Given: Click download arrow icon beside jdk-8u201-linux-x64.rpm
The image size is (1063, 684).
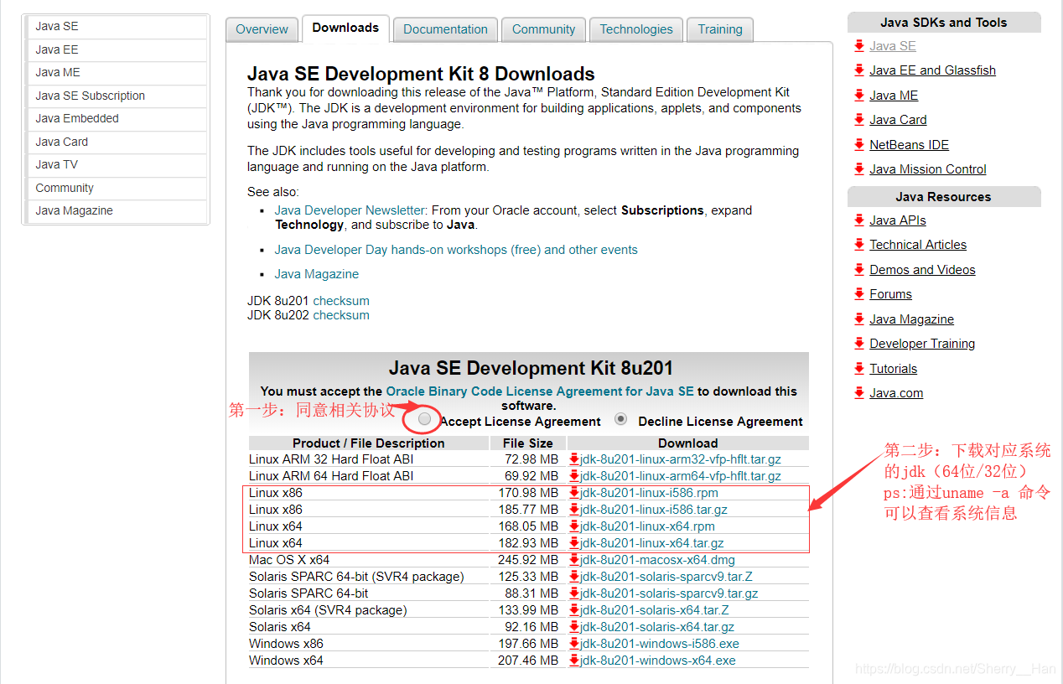Looking at the screenshot, I should (x=574, y=526).
